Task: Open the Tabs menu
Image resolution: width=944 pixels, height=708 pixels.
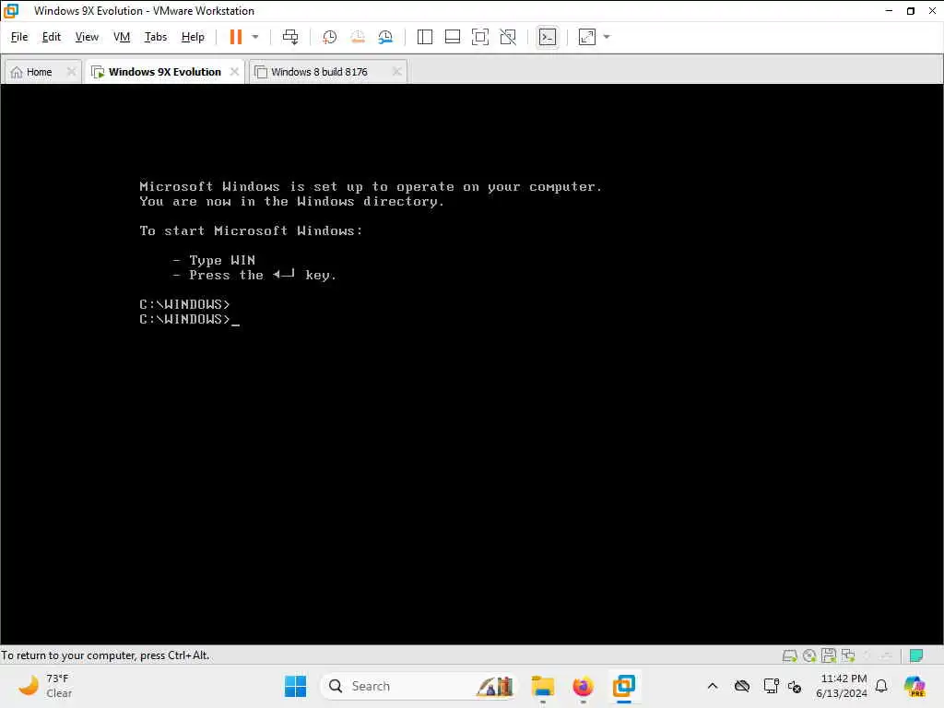Action: (155, 37)
